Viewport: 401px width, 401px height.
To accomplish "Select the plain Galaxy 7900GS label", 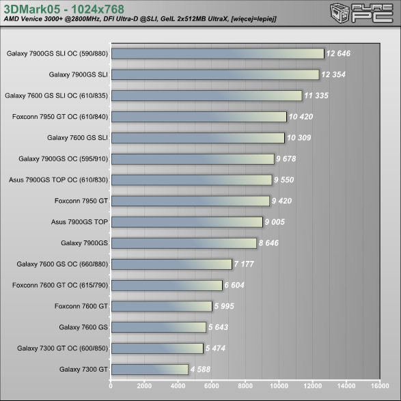I will coord(84,243).
